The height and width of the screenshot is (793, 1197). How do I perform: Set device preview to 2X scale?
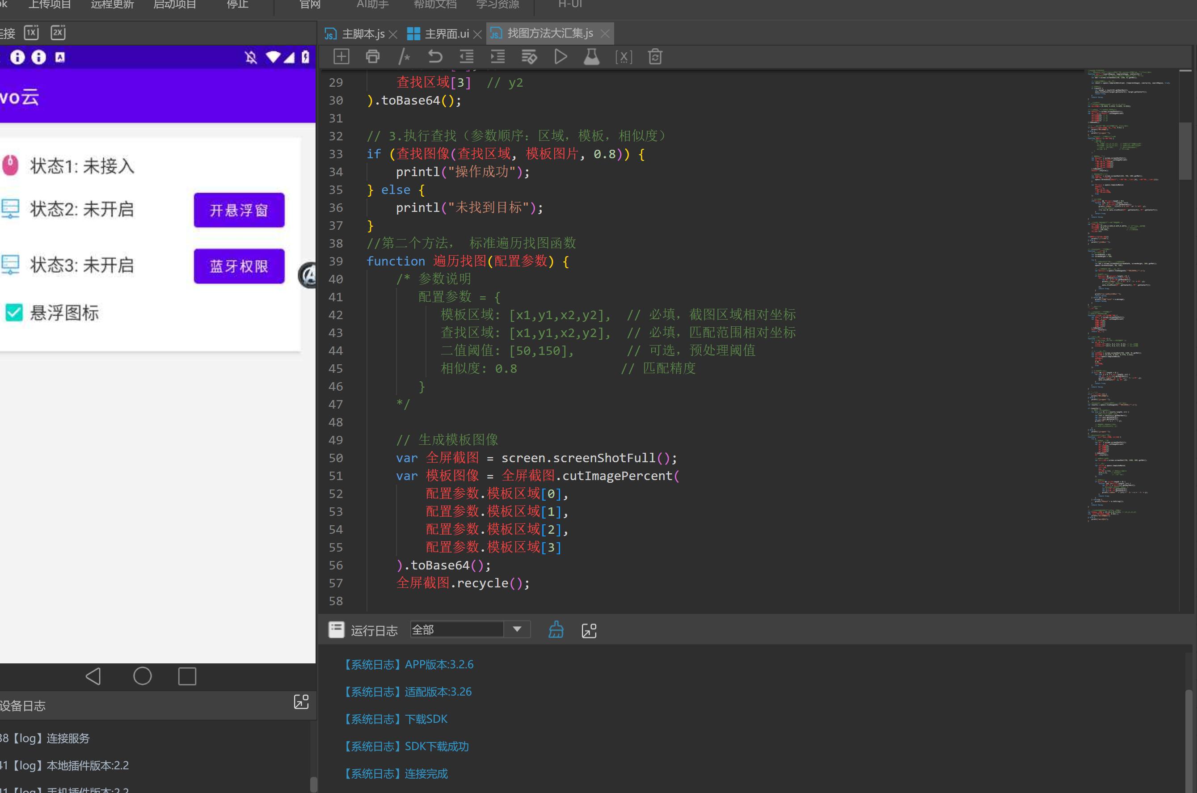point(58,33)
